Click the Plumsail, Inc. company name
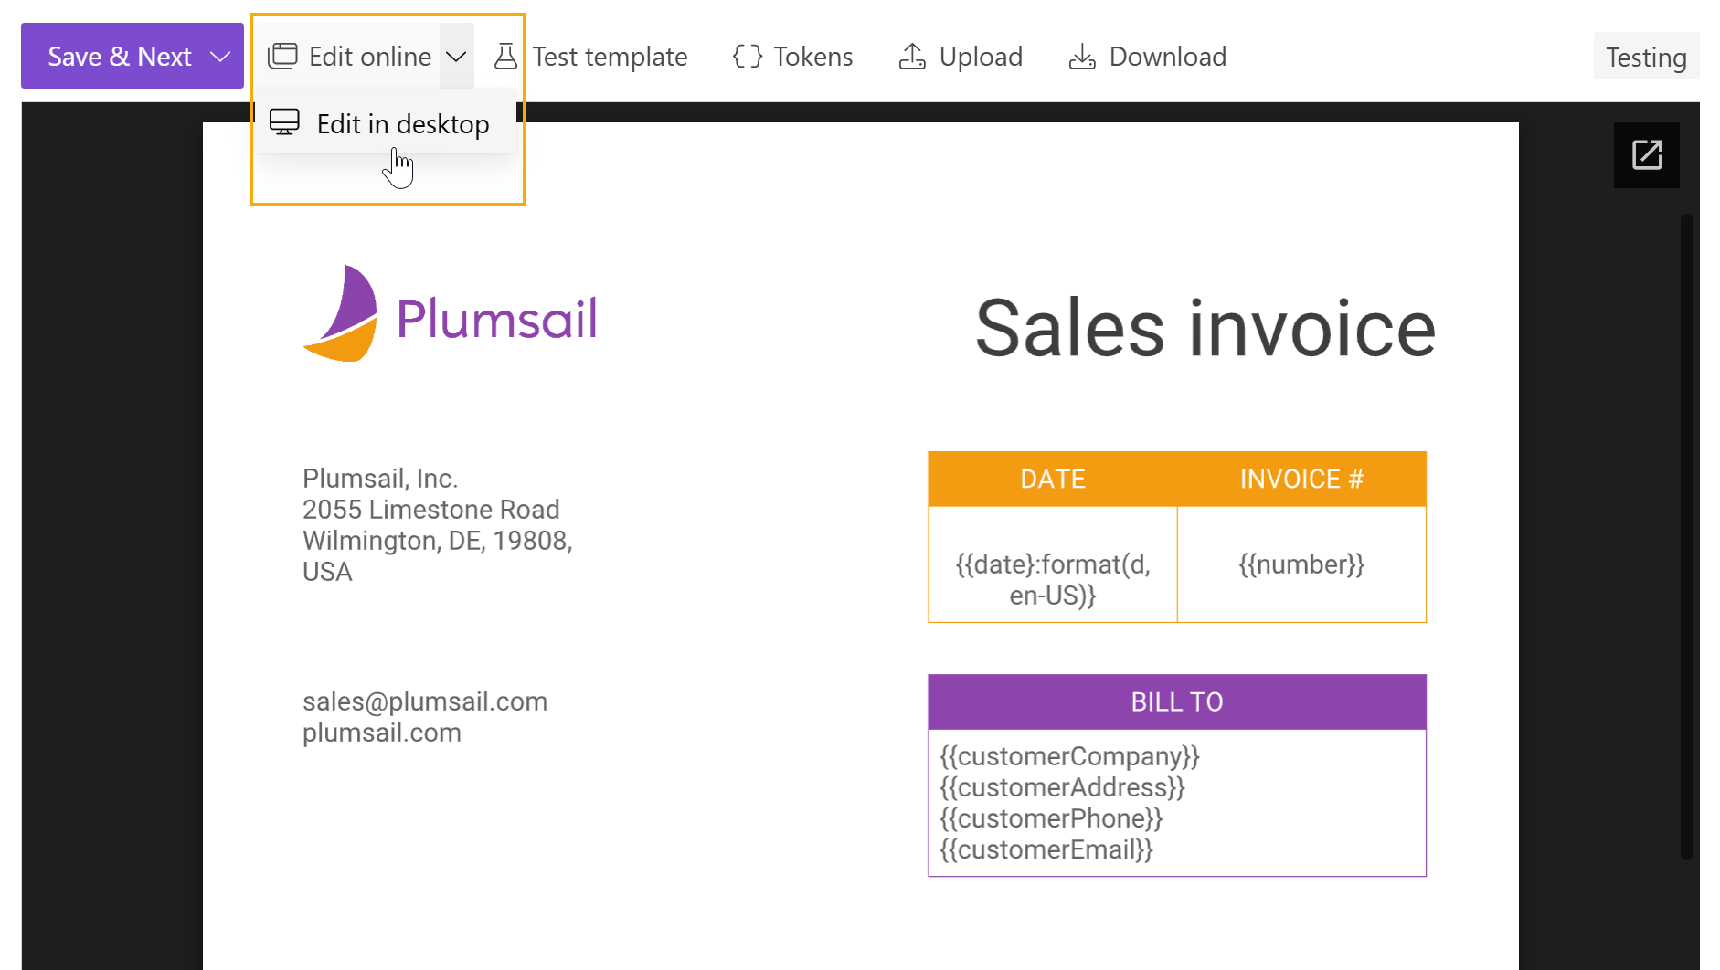This screenshot has width=1720, height=970. [x=380, y=479]
